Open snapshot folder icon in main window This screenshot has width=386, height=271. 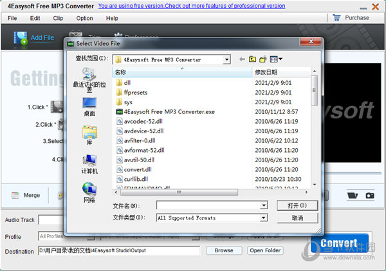pyautogui.click(x=353, y=196)
